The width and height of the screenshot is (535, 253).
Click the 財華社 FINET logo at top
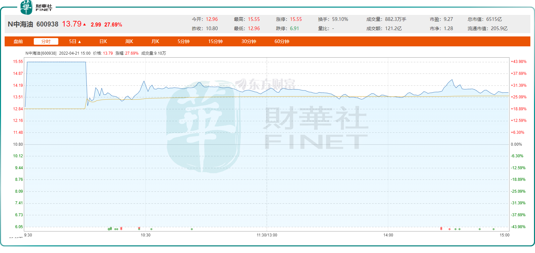coord(36,7)
